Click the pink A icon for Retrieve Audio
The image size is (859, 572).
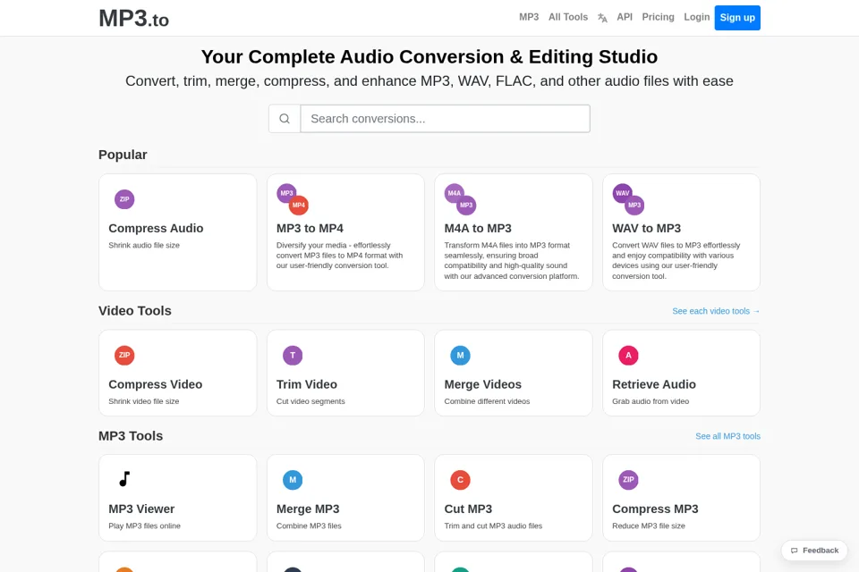click(x=628, y=355)
